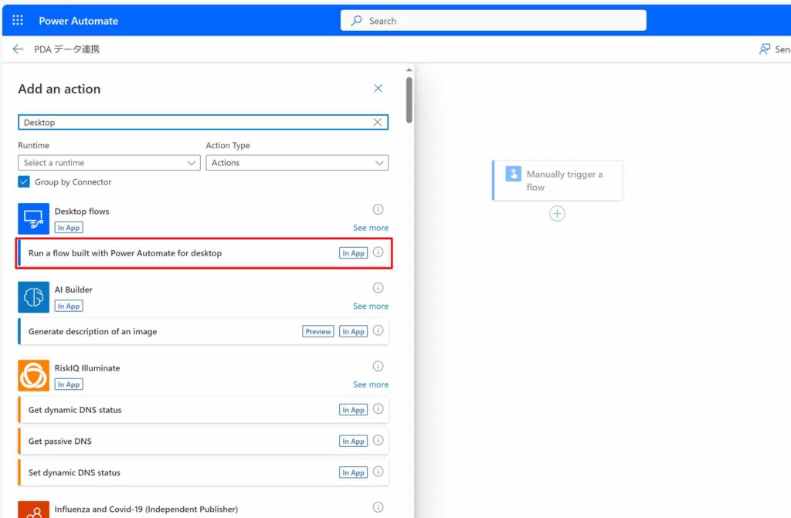Image resolution: width=791 pixels, height=518 pixels.
Task: Click the In App badge on Get passive DNS
Action: [x=353, y=442]
